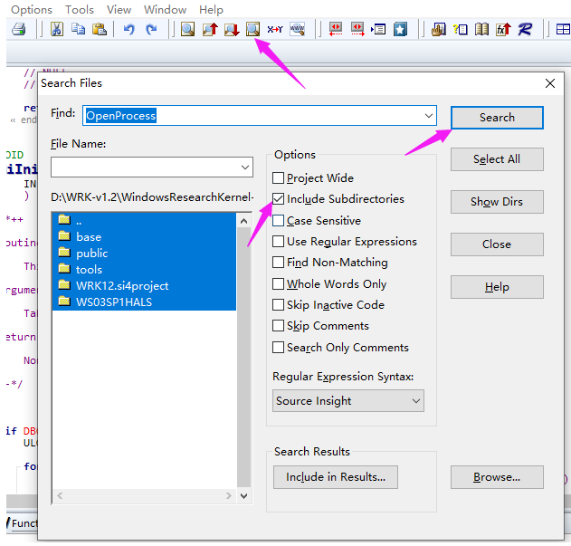
Task: Click the Go Back red arrows icon
Action: (336, 29)
